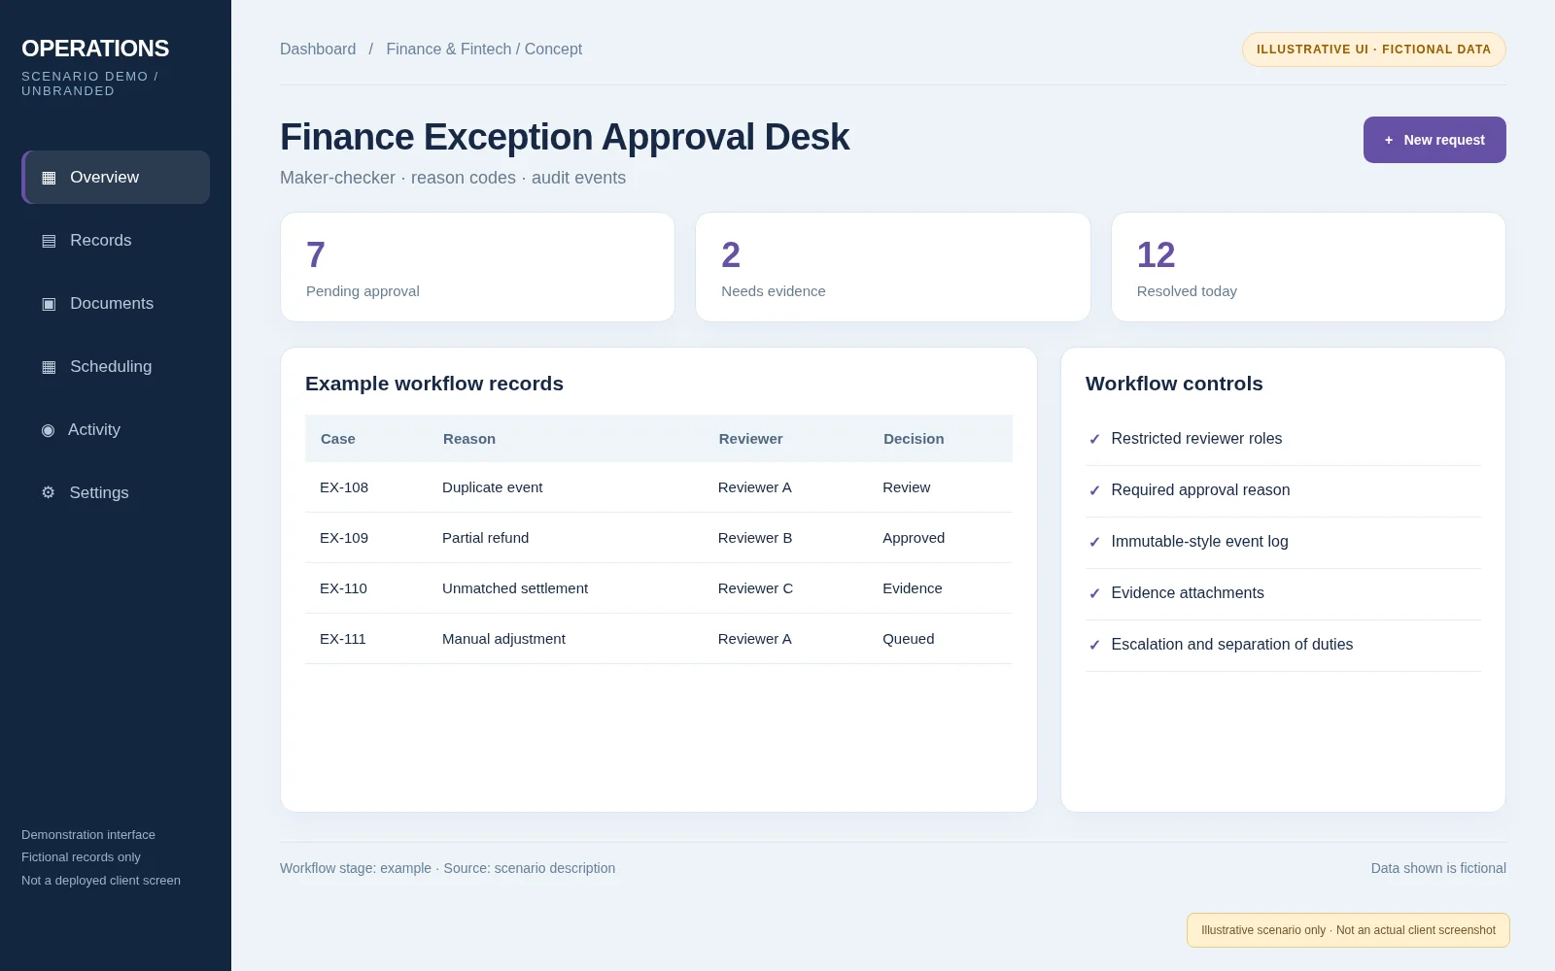Screen dimensions: 1555x971
Task: Open Settings label in sidebar
Action: point(99,492)
